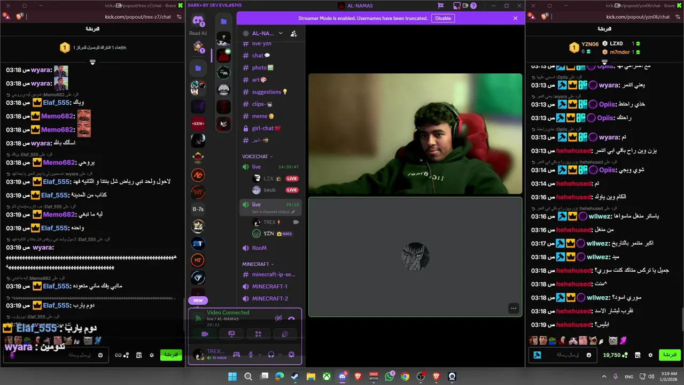Open the chat text channel

(x=270, y=56)
